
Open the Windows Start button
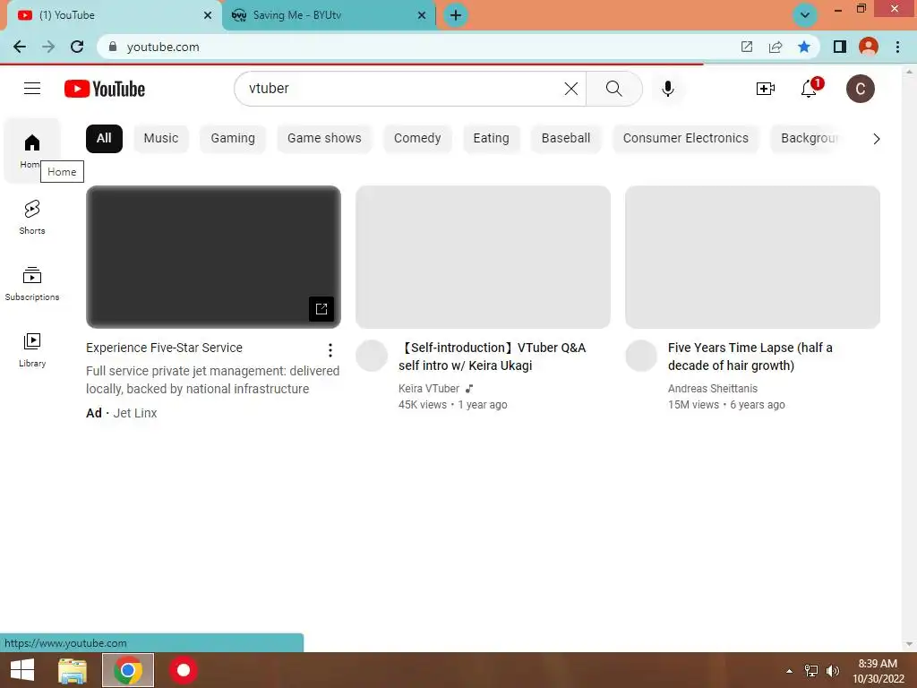(22, 670)
